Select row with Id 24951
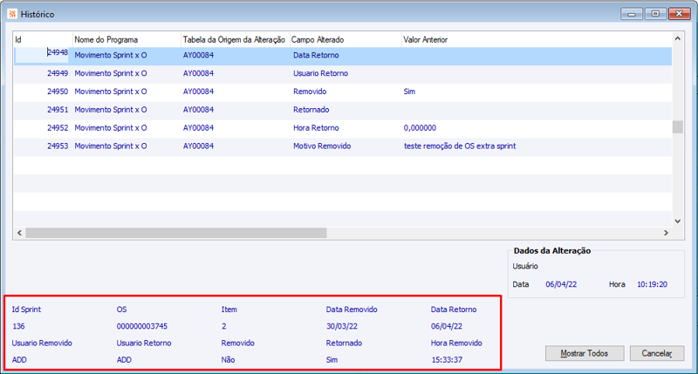The height and width of the screenshot is (374, 698). click(x=342, y=110)
